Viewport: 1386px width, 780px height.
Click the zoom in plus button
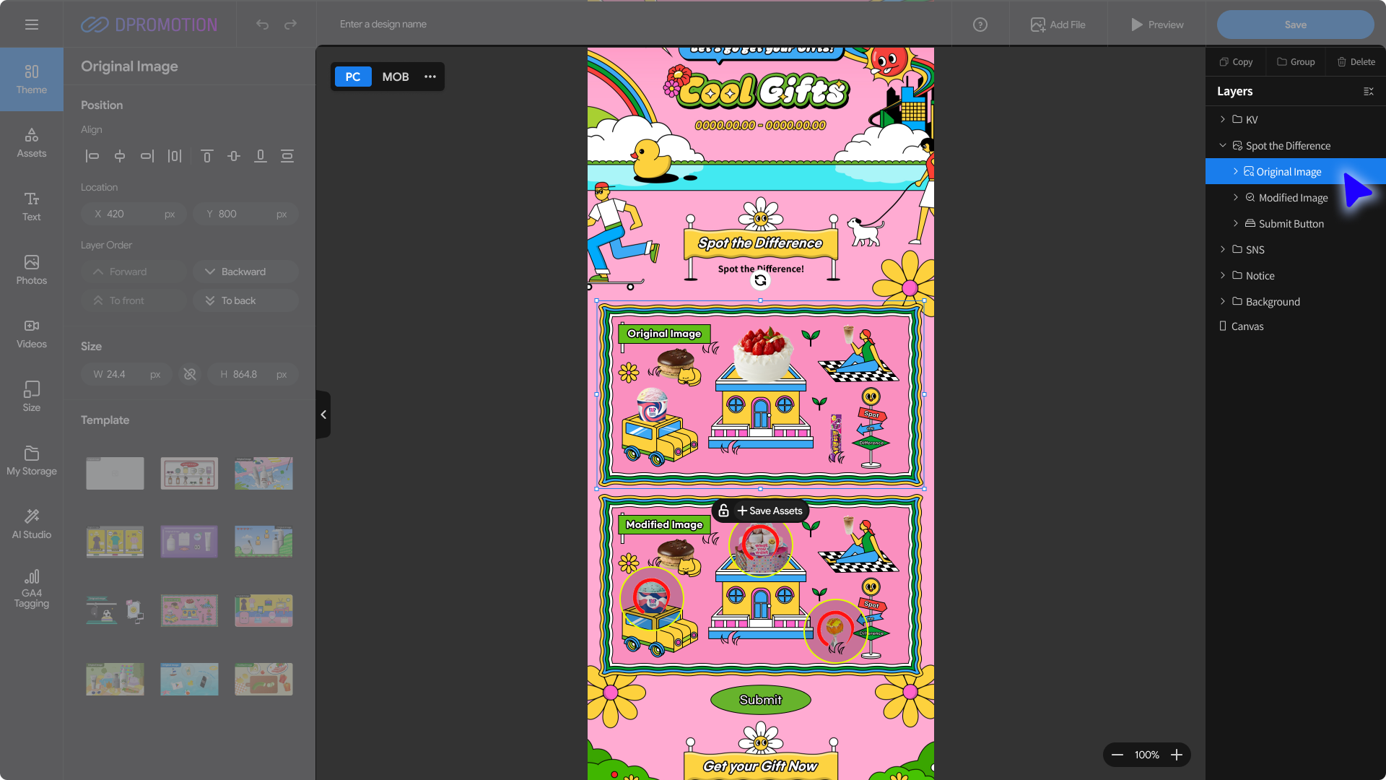pyautogui.click(x=1177, y=755)
